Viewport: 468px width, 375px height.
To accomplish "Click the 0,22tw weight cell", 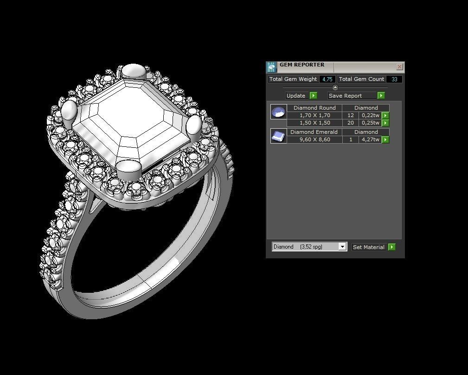I will 371,115.
